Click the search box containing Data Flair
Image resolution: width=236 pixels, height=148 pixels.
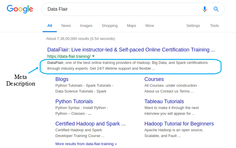[x=133, y=9]
